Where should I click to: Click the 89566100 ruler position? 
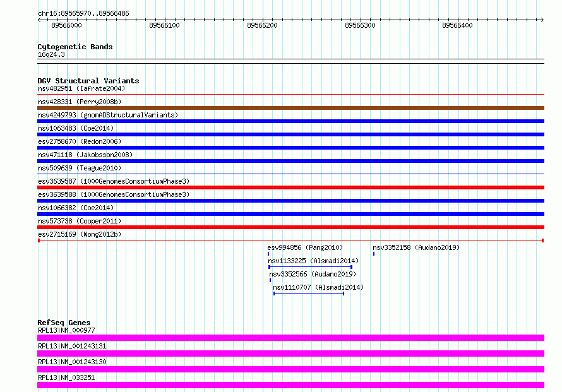click(x=165, y=25)
